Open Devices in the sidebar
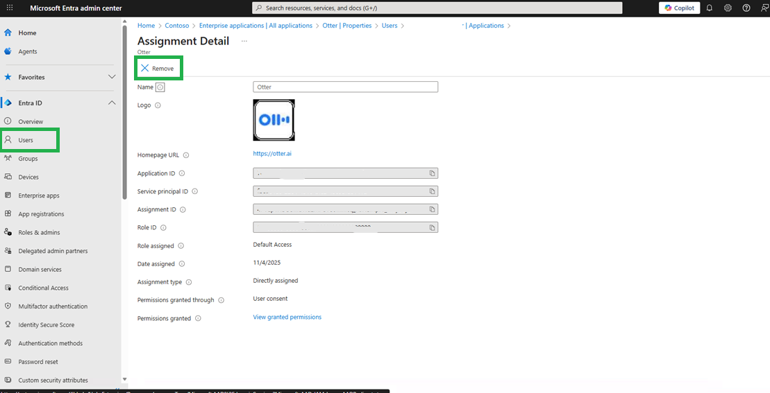This screenshot has width=770, height=393. coord(28,177)
